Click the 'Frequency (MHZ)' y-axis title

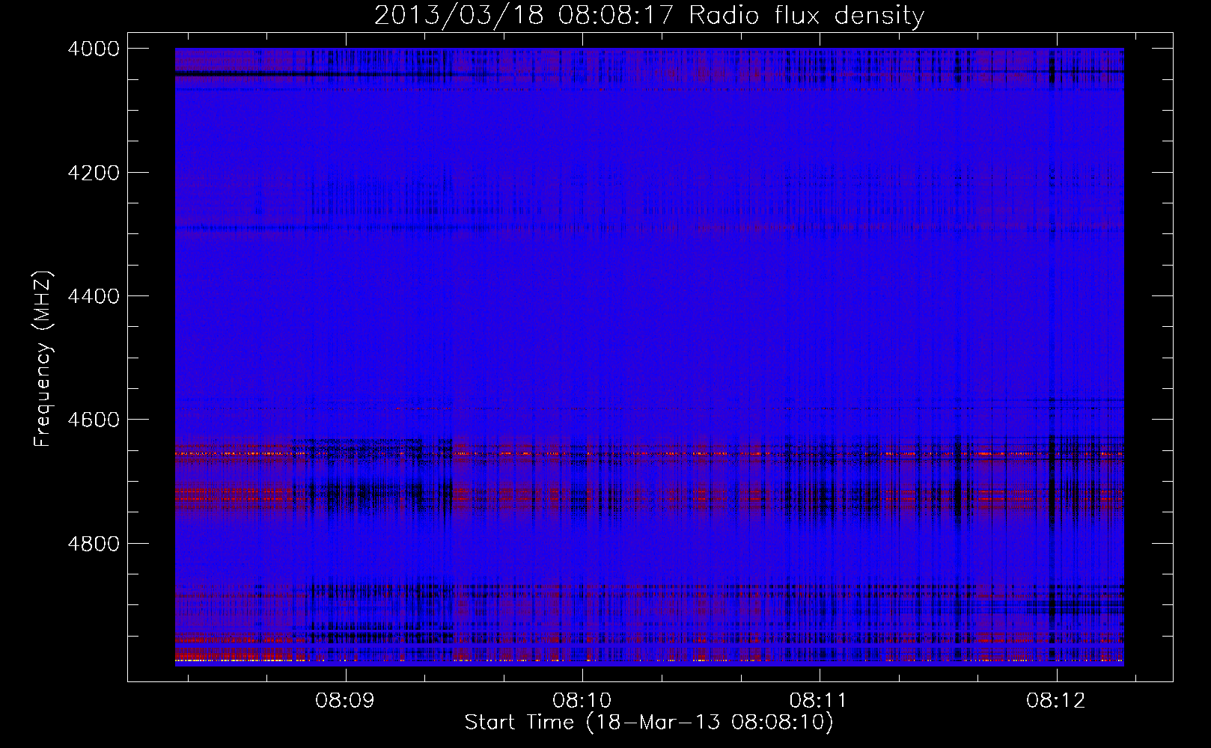coord(43,359)
